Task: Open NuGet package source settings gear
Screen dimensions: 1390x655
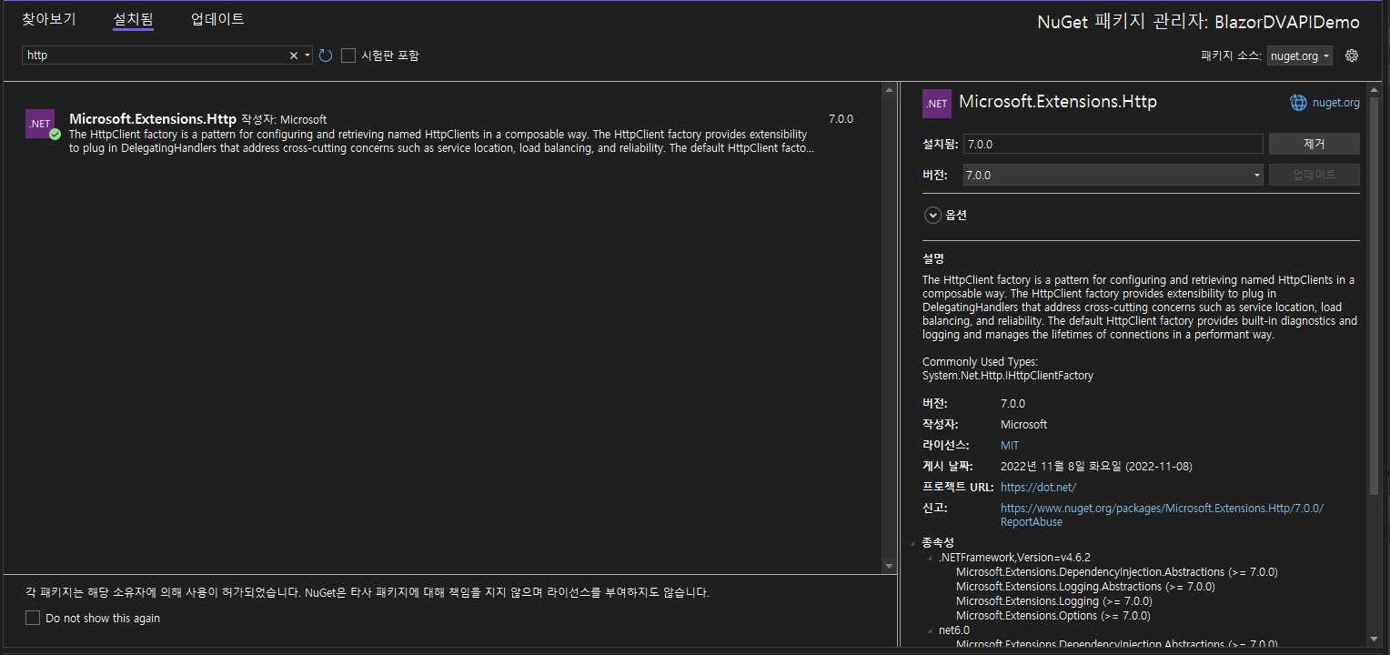Action: pyautogui.click(x=1352, y=55)
